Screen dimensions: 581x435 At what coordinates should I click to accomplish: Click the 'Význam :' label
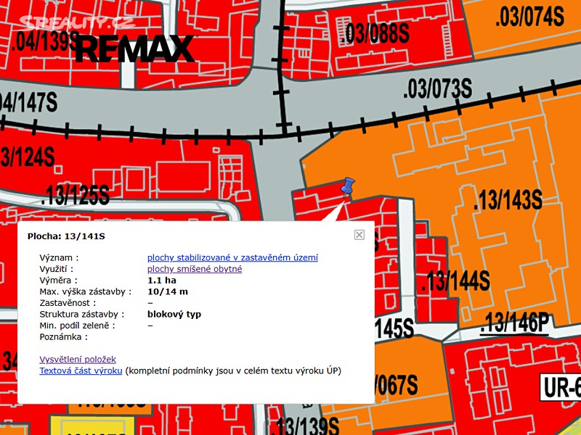point(60,258)
